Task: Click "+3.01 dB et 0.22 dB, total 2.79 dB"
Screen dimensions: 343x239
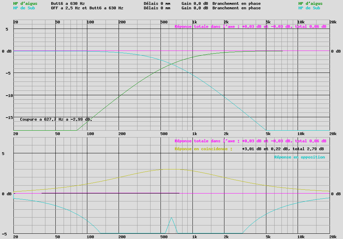Action: coord(283,149)
